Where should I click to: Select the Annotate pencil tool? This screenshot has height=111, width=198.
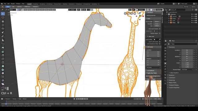coord(3,36)
